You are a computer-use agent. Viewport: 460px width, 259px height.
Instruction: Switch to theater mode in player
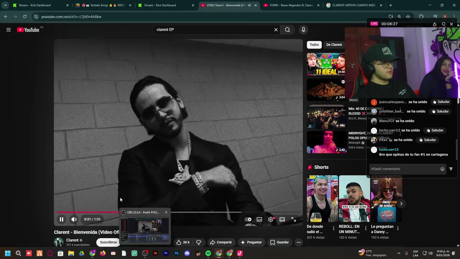282,219
